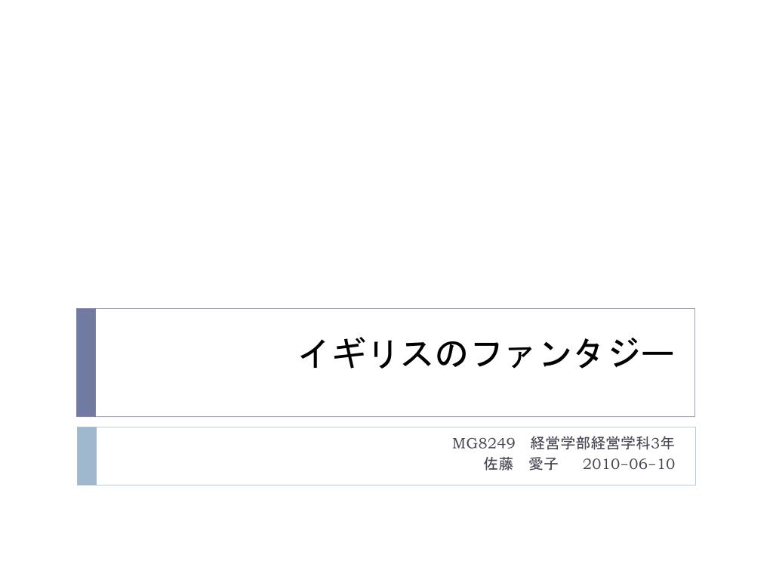Click the date text 2010-06-10
773x580 pixels.
click(x=629, y=464)
